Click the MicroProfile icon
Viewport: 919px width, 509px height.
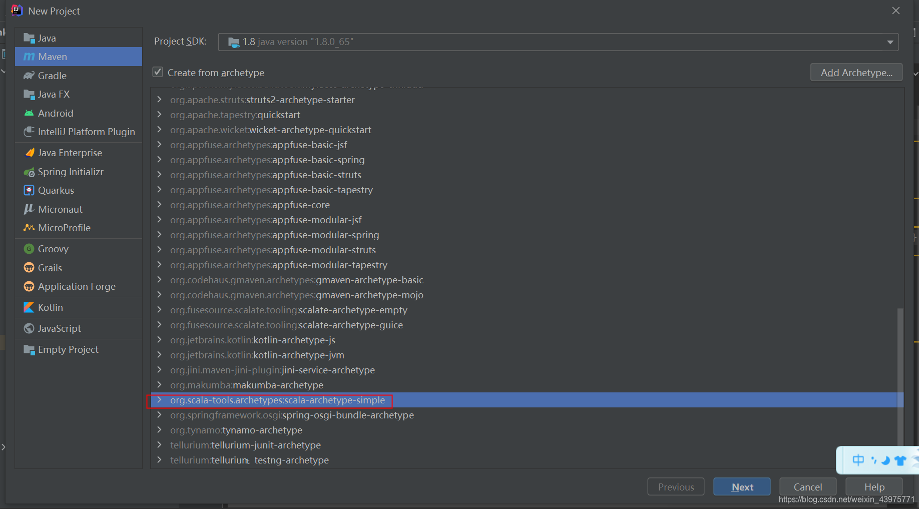click(x=29, y=228)
